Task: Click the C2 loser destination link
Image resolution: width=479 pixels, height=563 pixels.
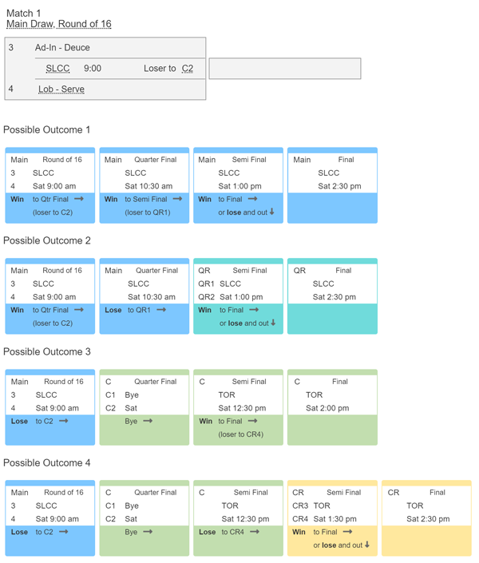Action: (x=188, y=68)
